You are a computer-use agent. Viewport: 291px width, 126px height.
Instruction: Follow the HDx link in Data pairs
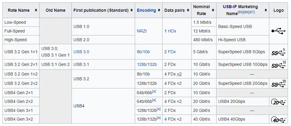172,31
